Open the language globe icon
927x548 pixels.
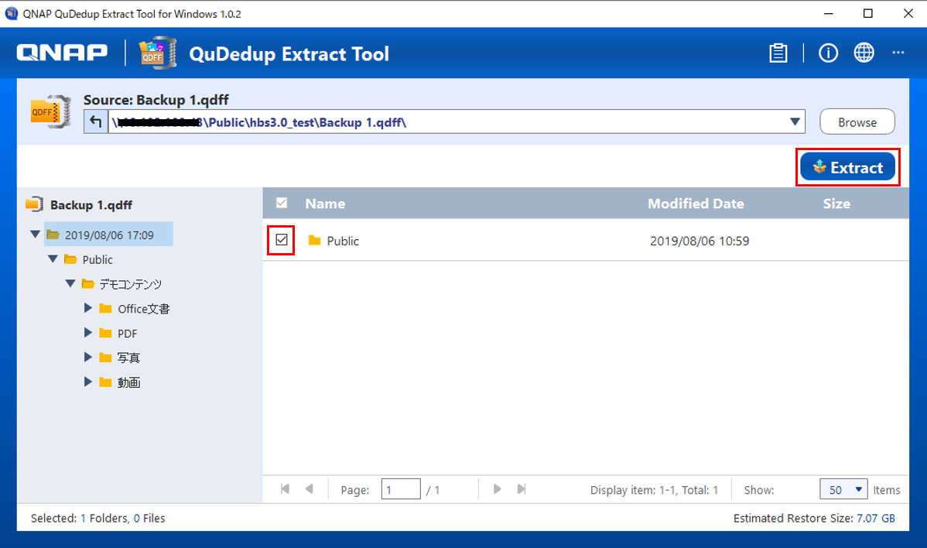click(864, 53)
